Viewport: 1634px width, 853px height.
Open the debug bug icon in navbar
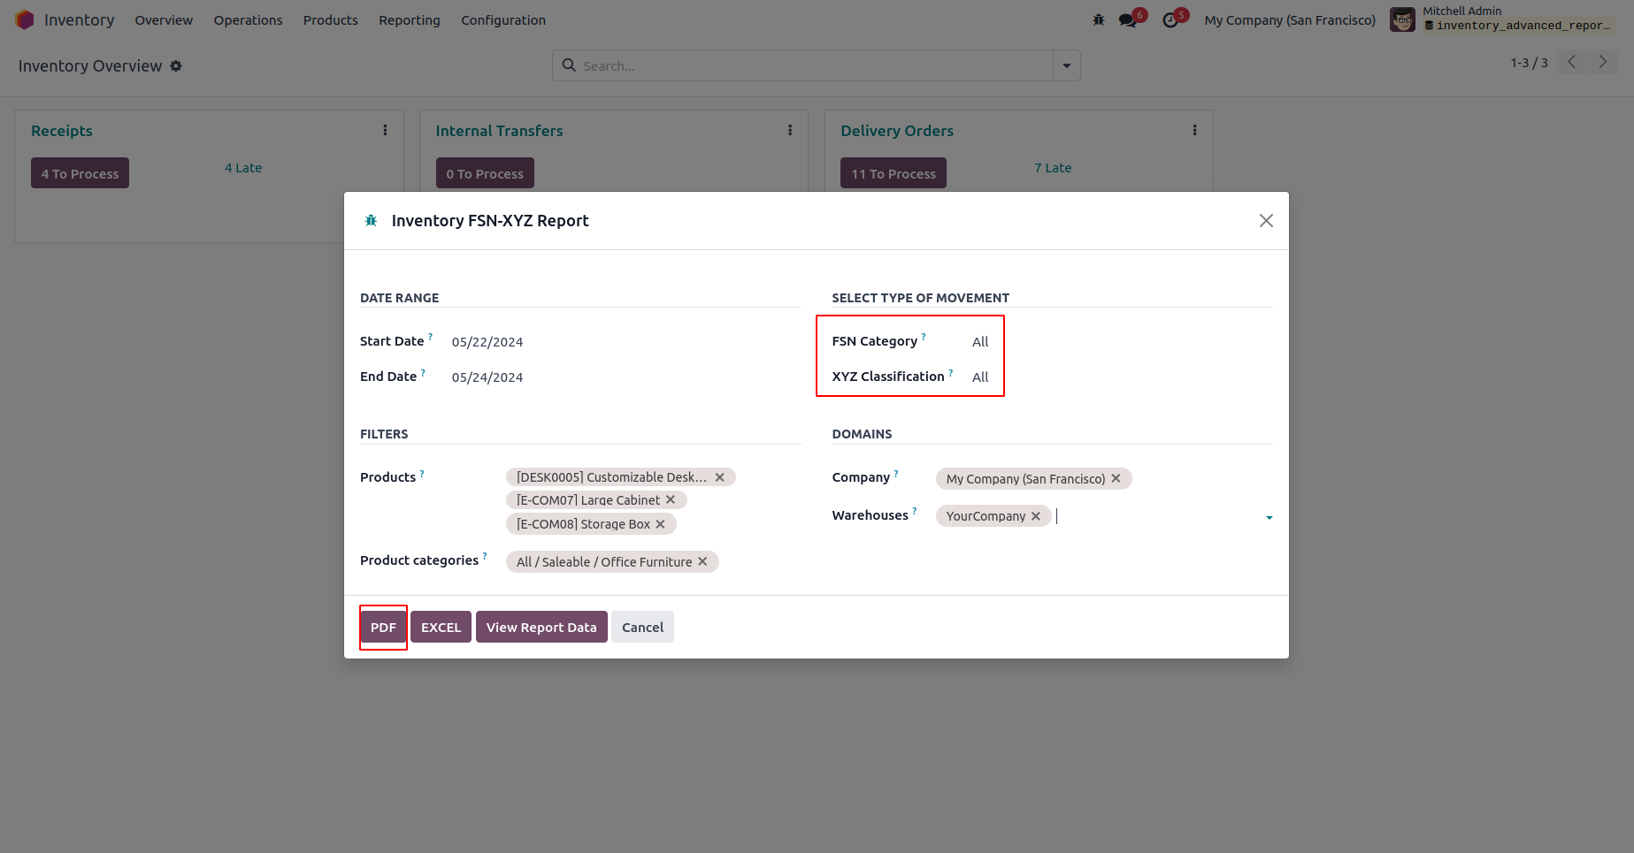click(x=1099, y=19)
